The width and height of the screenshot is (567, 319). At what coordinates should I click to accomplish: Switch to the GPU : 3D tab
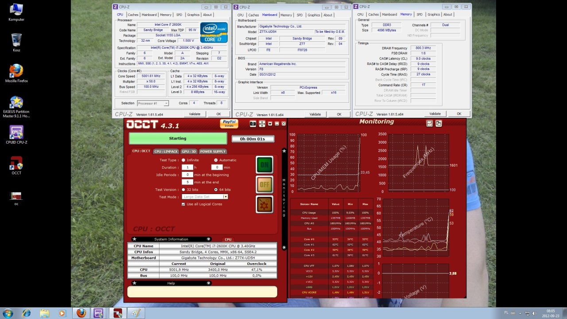click(x=189, y=152)
